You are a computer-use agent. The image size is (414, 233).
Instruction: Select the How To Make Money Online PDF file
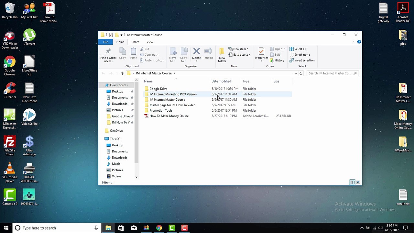point(169,116)
